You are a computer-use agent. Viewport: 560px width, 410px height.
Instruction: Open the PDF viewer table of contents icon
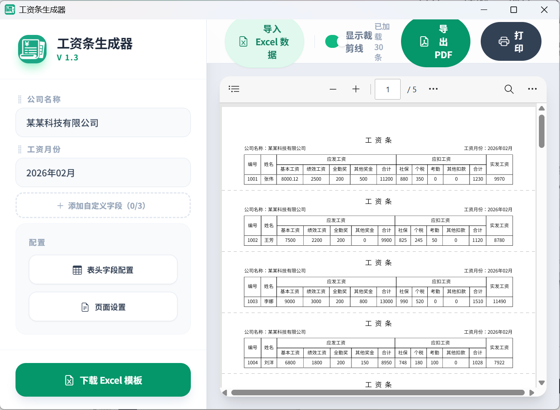point(234,89)
